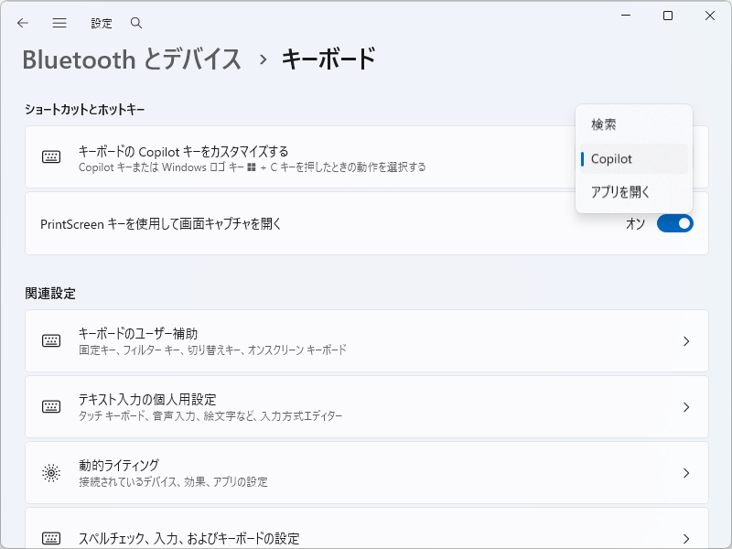This screenshot has height=549, width=732.
Task: Open 動的ライティング chevron arrow
Action: [686, 473]
